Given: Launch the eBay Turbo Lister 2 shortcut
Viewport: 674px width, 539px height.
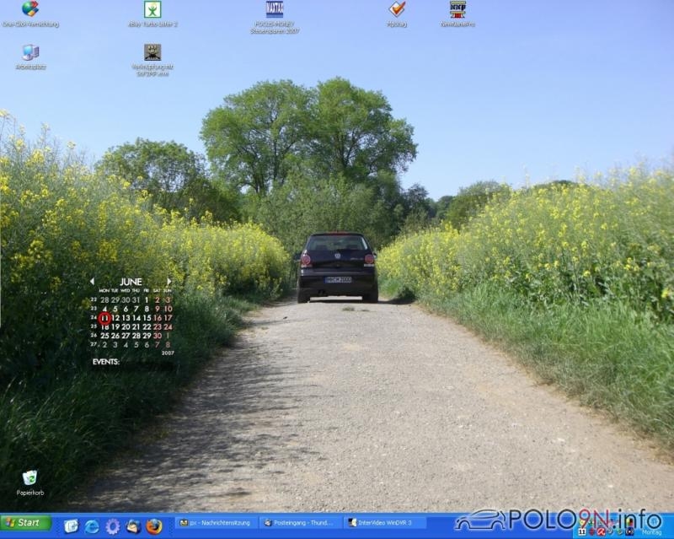Looking at the screenshot, I should (152, 10).
